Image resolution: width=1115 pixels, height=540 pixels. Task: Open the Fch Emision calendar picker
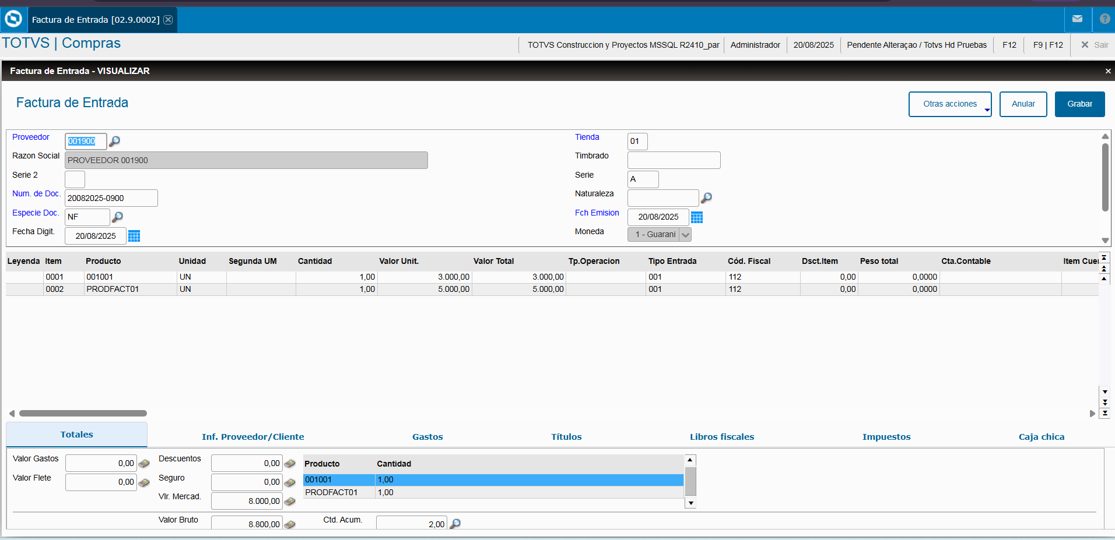coord(697,217)
